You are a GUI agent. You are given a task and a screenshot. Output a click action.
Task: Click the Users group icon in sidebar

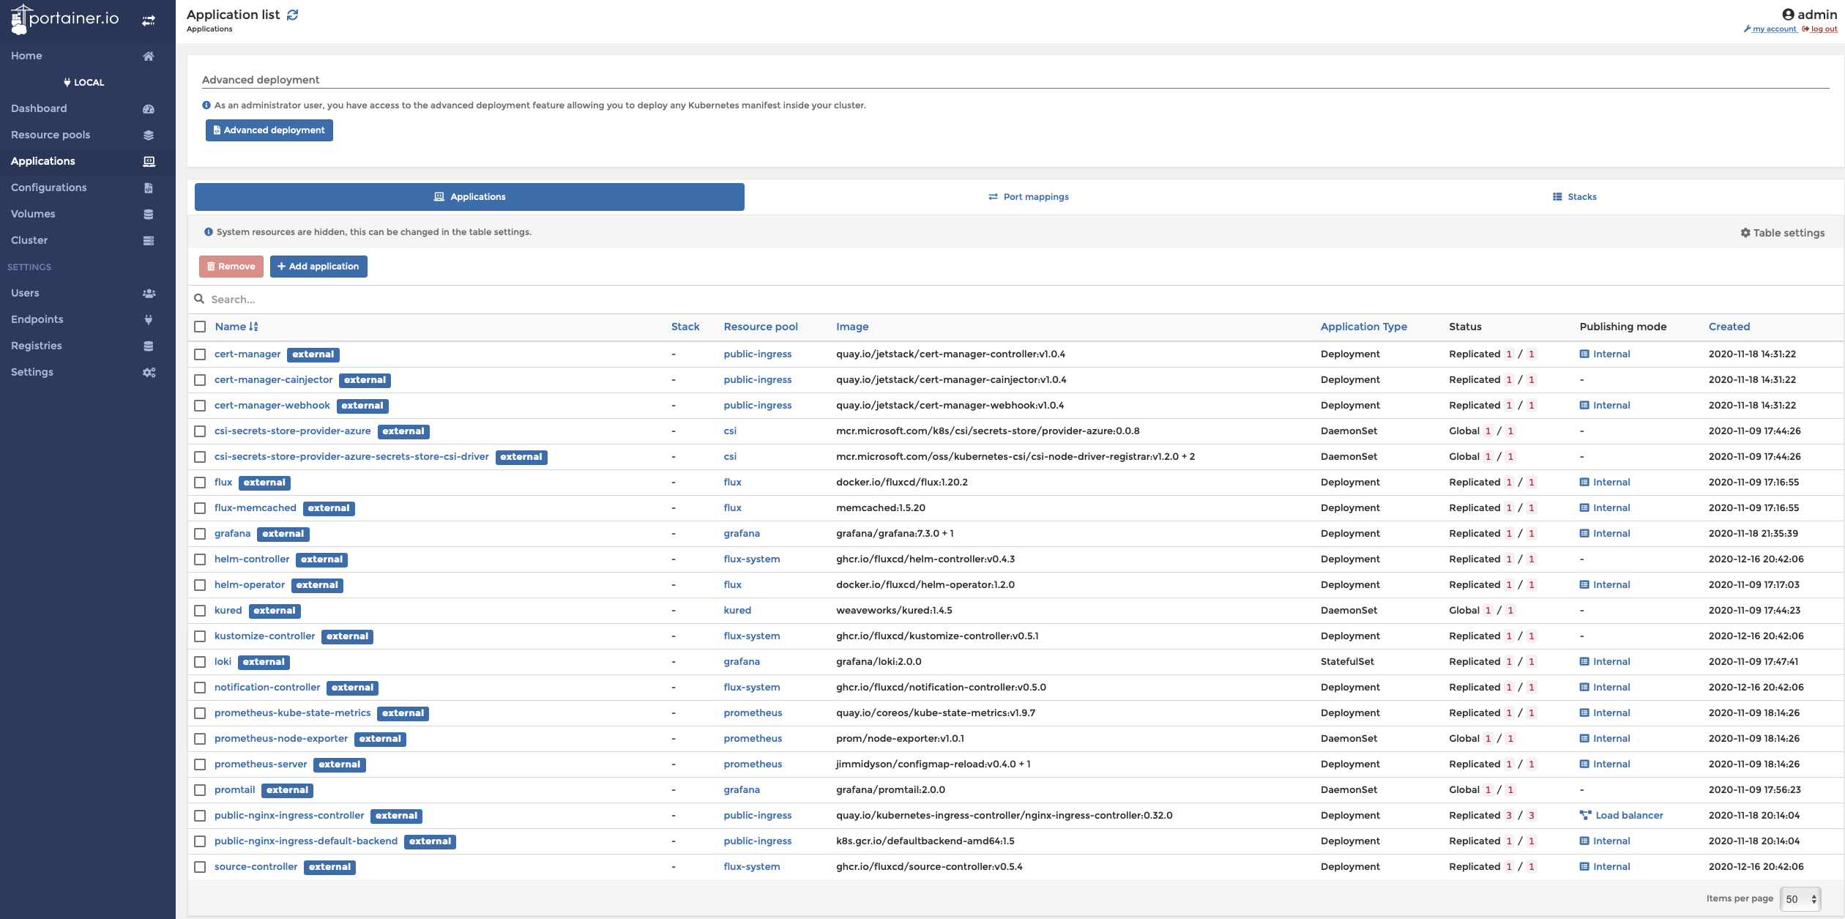pos(149,294)
